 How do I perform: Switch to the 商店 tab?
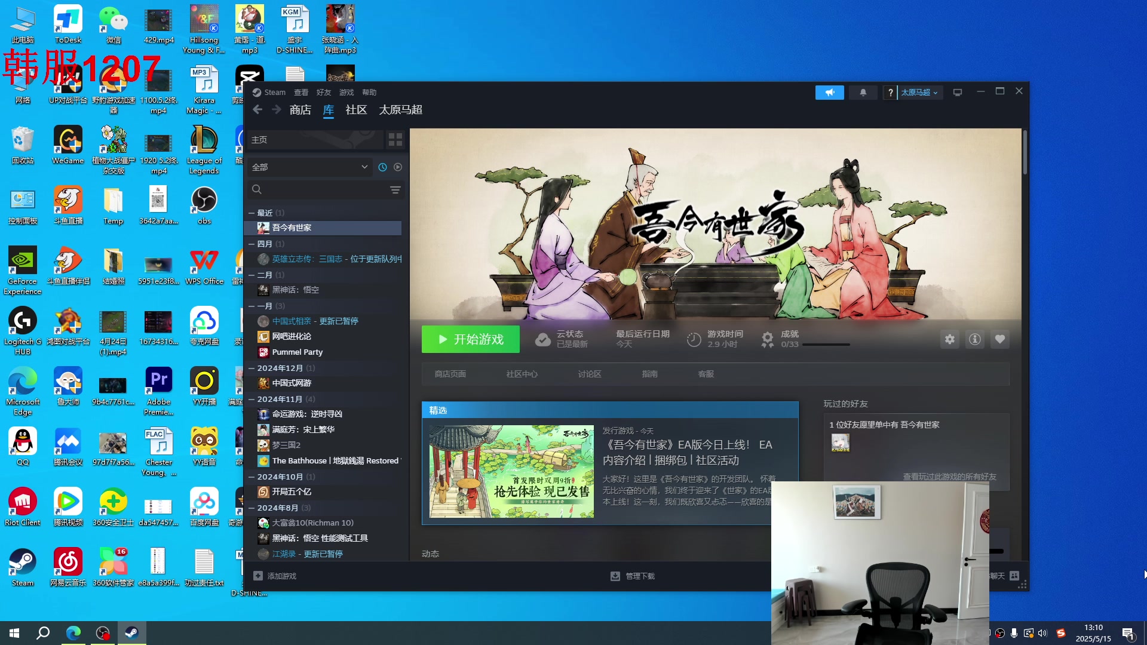coord(300,110)
